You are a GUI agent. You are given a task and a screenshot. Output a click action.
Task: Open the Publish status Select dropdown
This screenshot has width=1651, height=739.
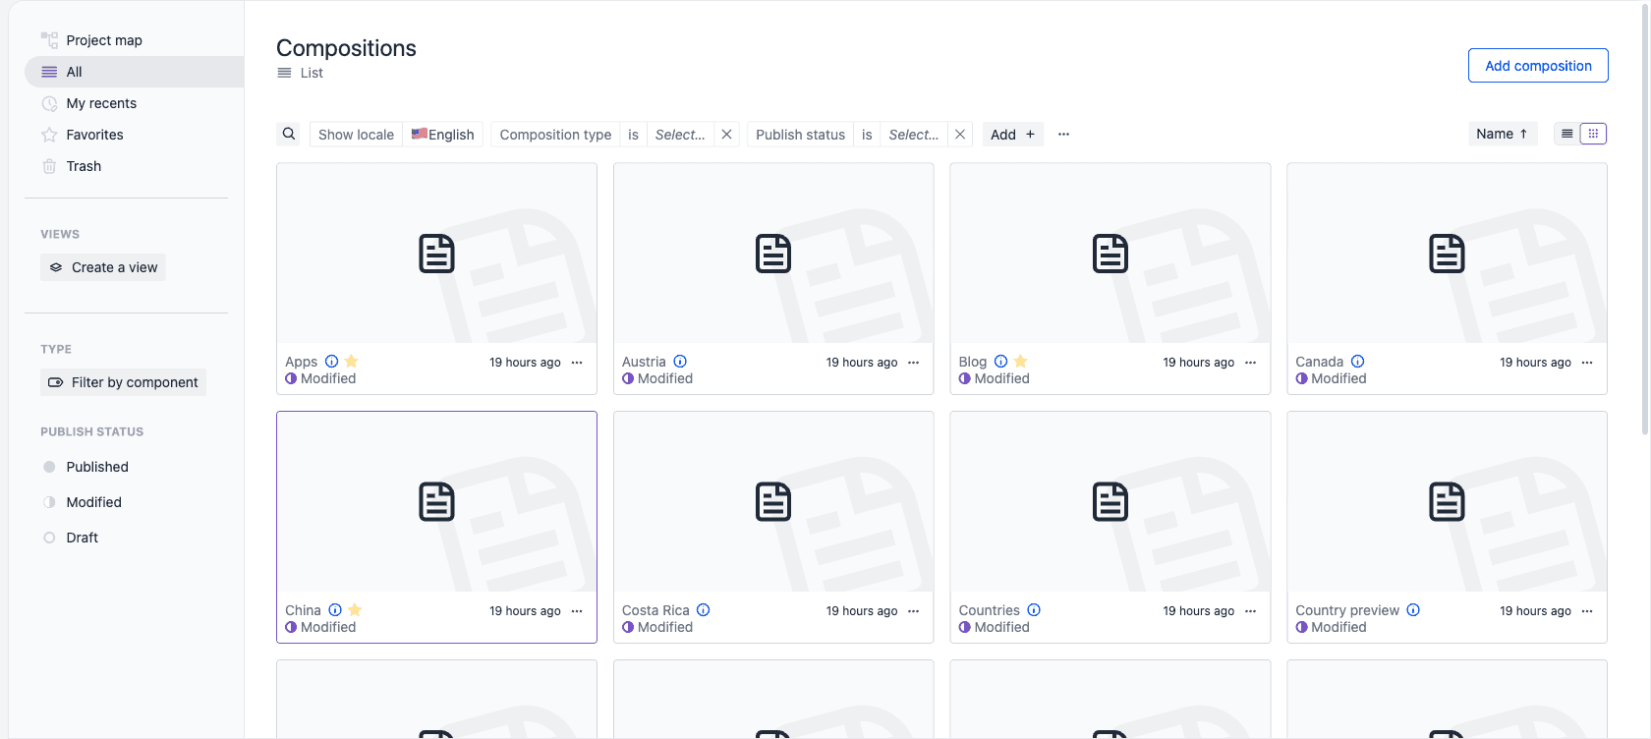[x=914, y=135]
